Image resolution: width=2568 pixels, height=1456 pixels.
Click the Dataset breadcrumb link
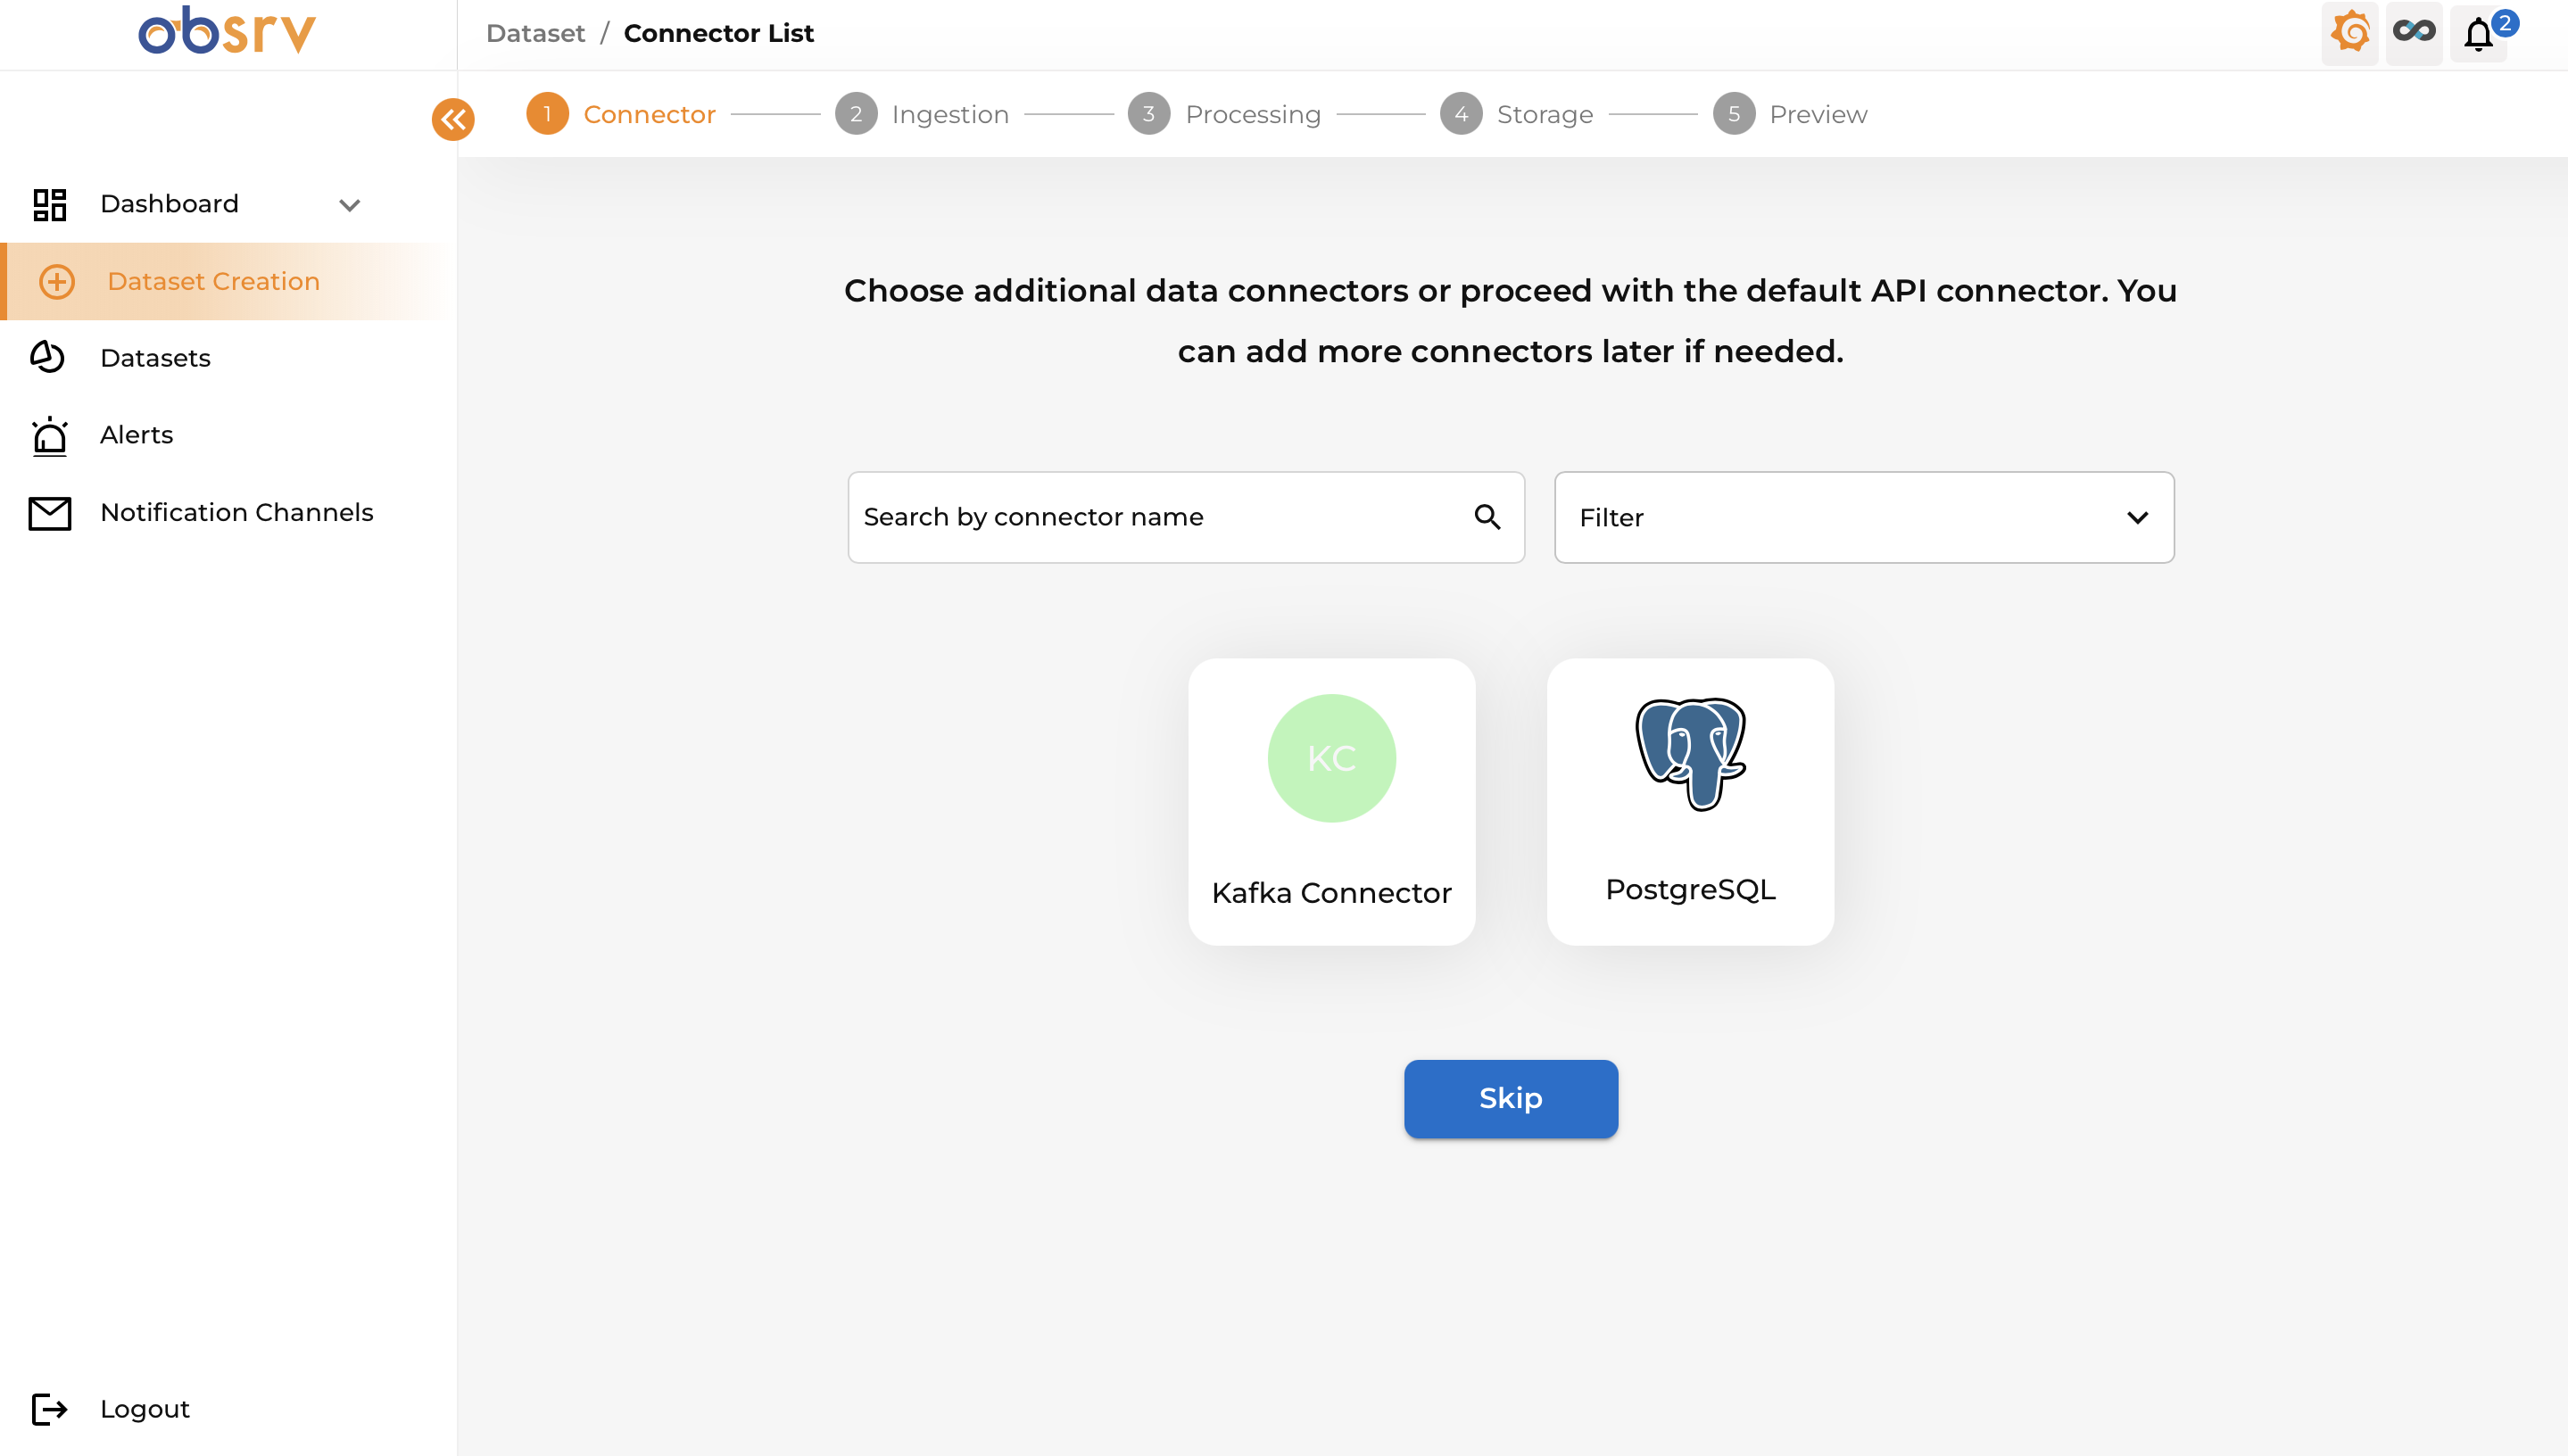pyautogui.click(x=535, y=34)
